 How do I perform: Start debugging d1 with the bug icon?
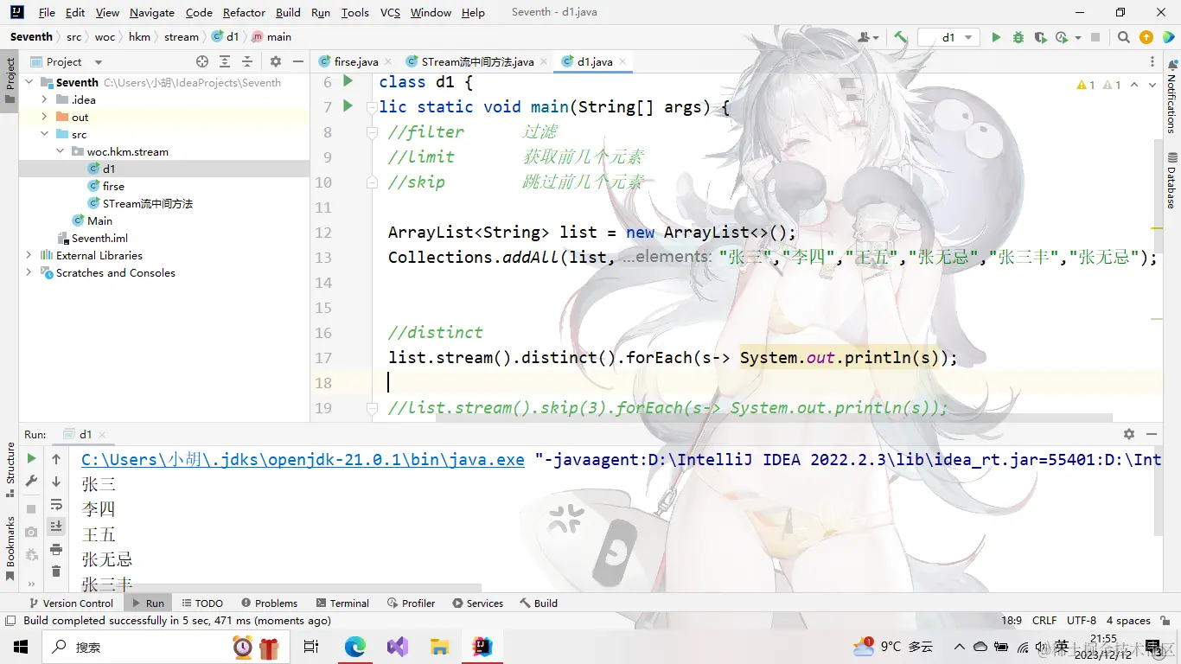click(1018, 37)
